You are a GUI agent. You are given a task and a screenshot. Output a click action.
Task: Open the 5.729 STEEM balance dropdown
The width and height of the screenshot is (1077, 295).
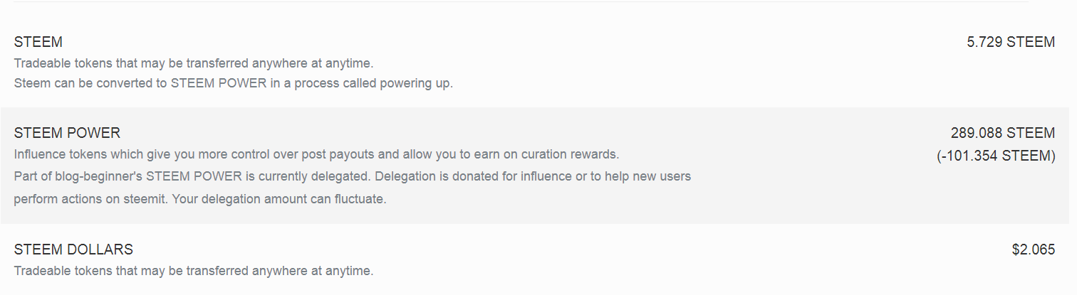click(x=1010, y=42)
